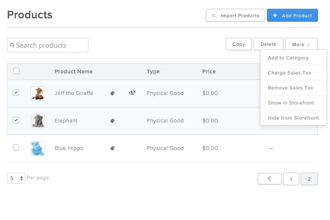Choose Add to Category from the menu

point(288,58)
